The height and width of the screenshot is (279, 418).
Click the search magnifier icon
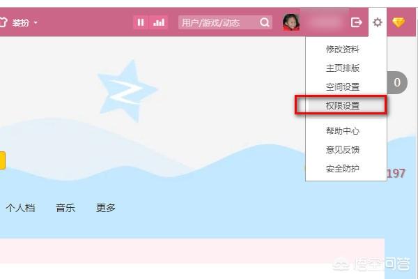(x=265, y=22)
